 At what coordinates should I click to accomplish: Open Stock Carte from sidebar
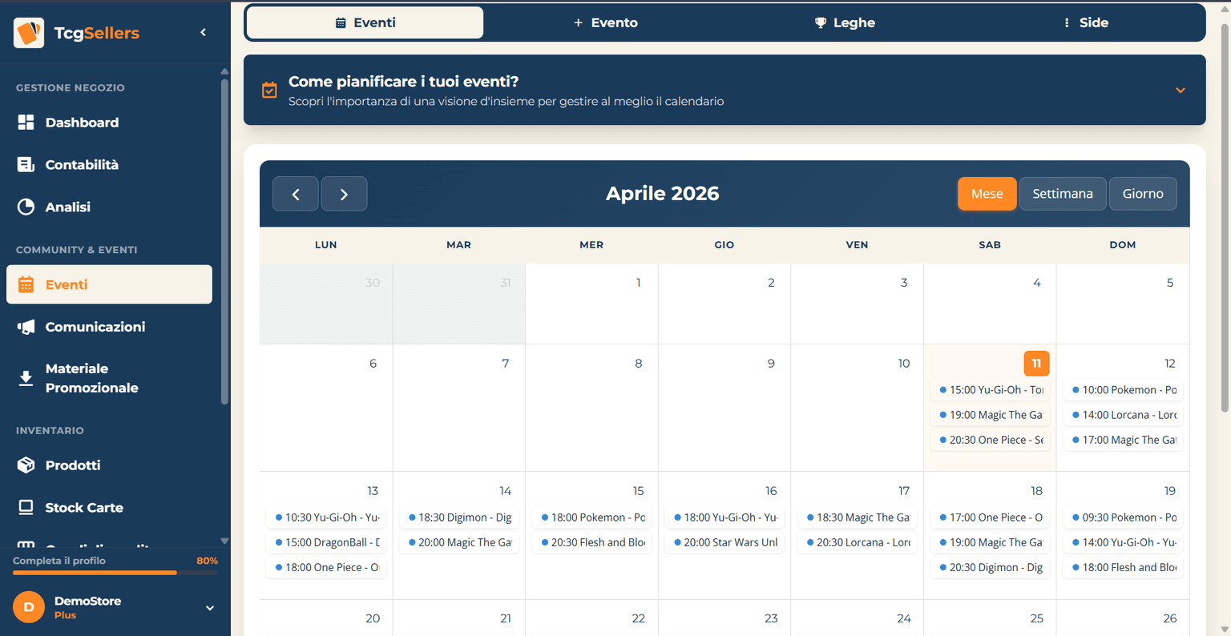[109, 507]
